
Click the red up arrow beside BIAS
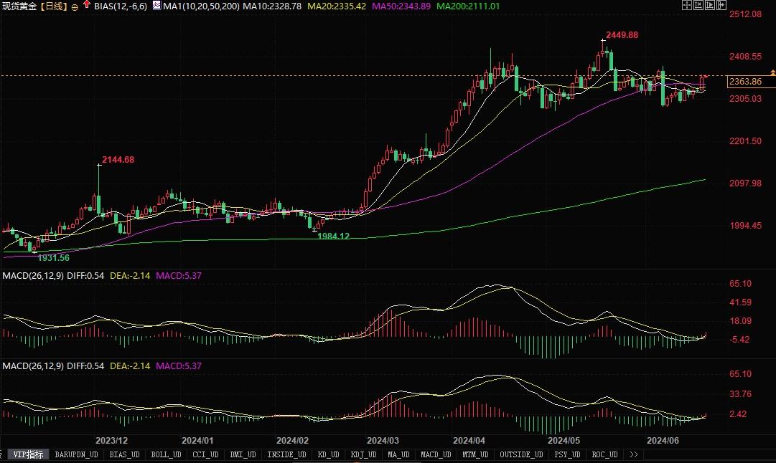pos(87,5)
